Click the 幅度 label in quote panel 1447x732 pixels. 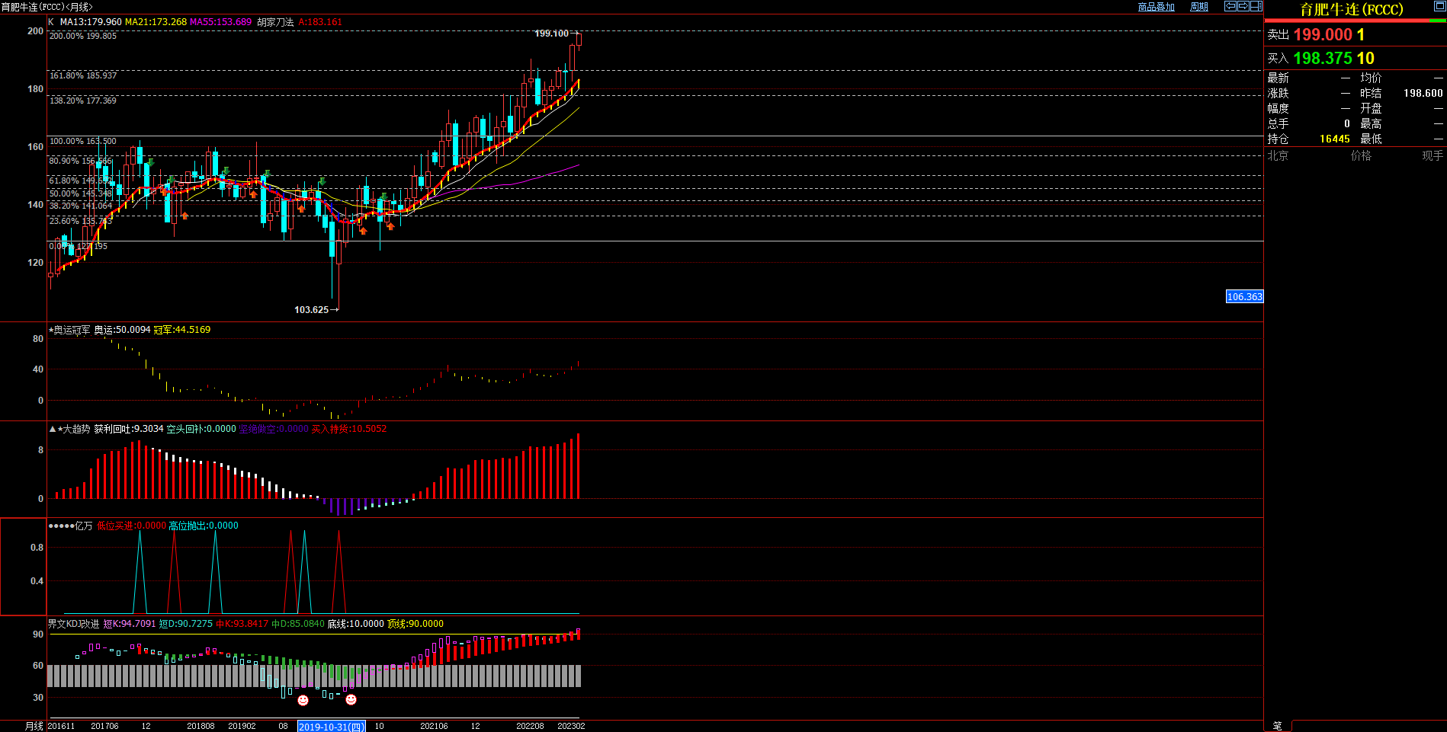tap(1279, 108)
